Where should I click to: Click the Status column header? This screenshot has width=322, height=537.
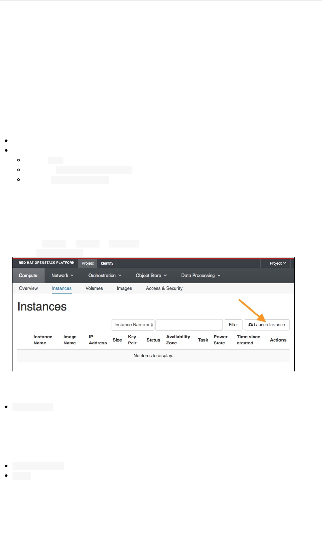click(153, 340)
